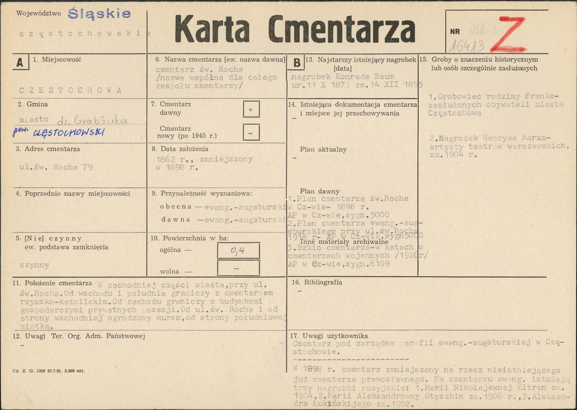Click the 'Cmentarz nowy (po 1945 r.)' label
The height and width of the screenshot is (410, 577).
click(187, 132)
